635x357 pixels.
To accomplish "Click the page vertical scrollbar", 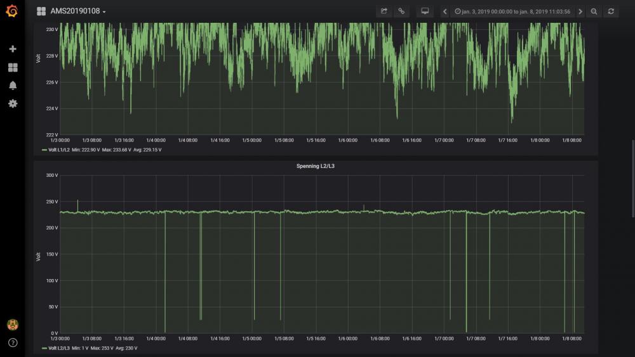I will (x=632, y=178).
